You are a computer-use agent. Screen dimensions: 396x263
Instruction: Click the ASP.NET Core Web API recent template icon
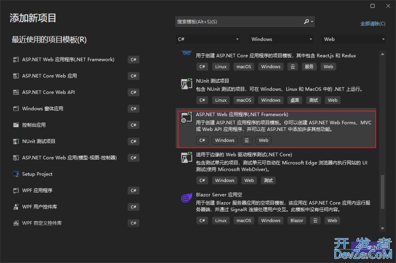coord(16,92)
